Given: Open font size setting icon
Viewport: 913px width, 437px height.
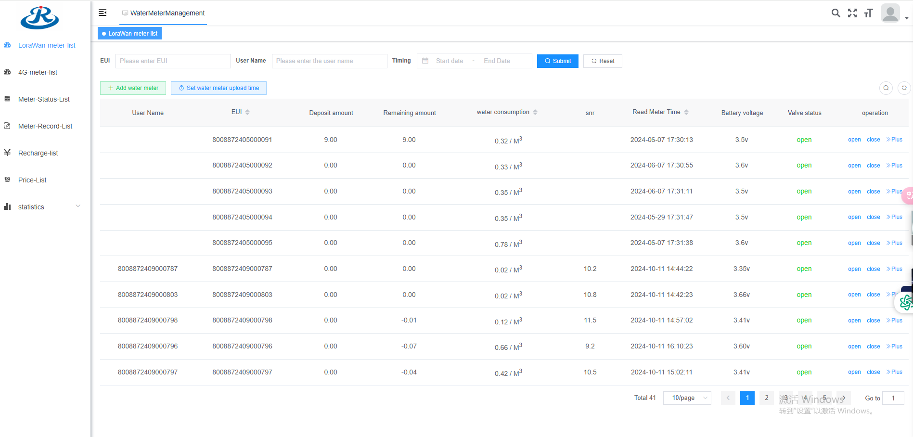Looking at the screenshot, I should click(x=869, y=13).
